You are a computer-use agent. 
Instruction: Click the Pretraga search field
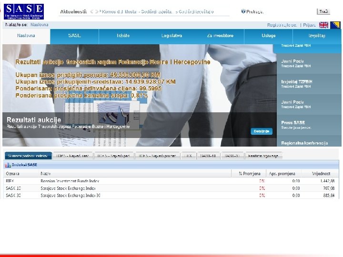pyautogui.click(x=290, y=11)
